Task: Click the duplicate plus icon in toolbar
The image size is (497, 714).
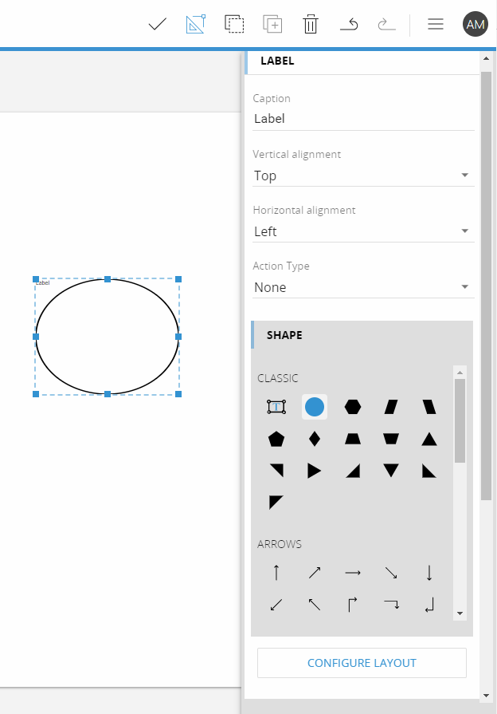Action: [x=272, y=24]
